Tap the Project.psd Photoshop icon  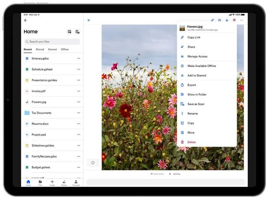[27, 135]
